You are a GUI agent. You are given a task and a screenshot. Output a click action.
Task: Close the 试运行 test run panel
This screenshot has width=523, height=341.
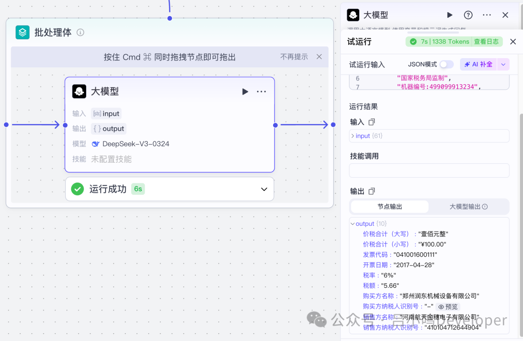click(x=513, y=41)
